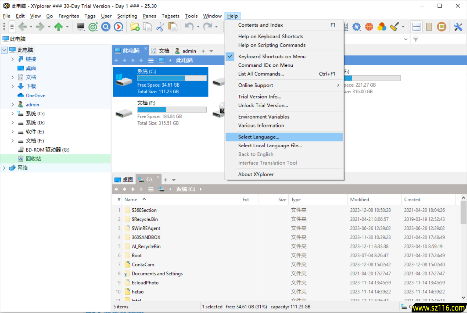Image resolution: width=467 pixels, height=313 pixels.
Task: Click the three colored circles toolbar icon
Action: click(x=382, y=27)
